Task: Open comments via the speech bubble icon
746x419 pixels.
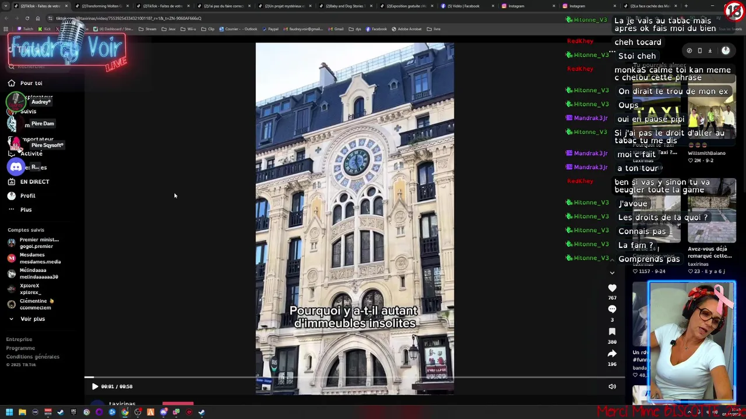Action: click(x=612, y=310)
